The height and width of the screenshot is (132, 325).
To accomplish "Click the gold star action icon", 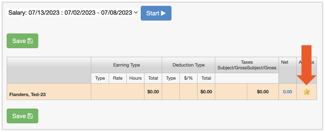I will (306, 92).
